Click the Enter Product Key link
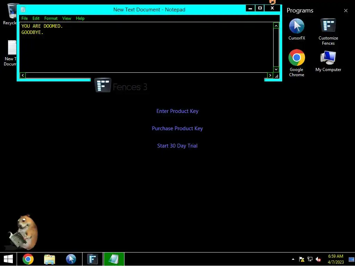Screen dimensions: 355x266 pos(177,111)
